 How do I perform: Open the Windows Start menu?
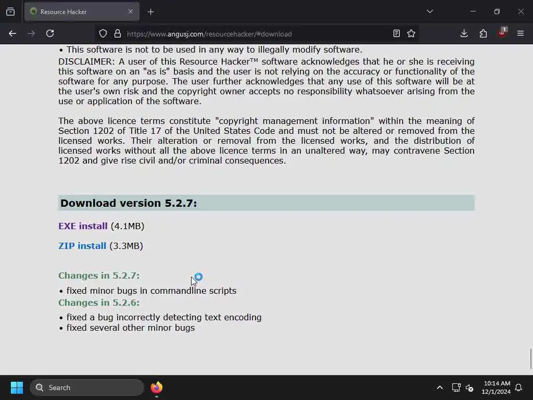tap(17, 387)
